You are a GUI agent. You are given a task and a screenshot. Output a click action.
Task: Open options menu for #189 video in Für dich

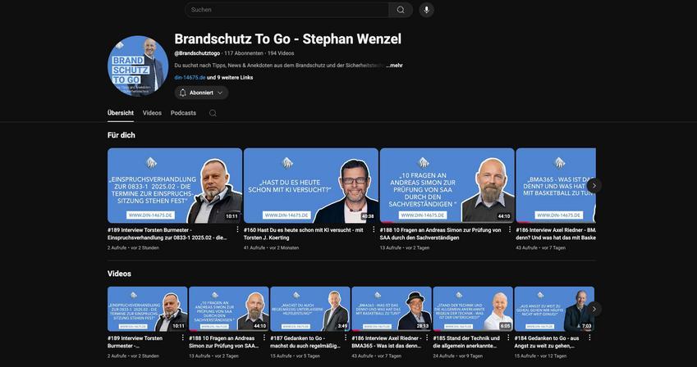tap(237, 229)
